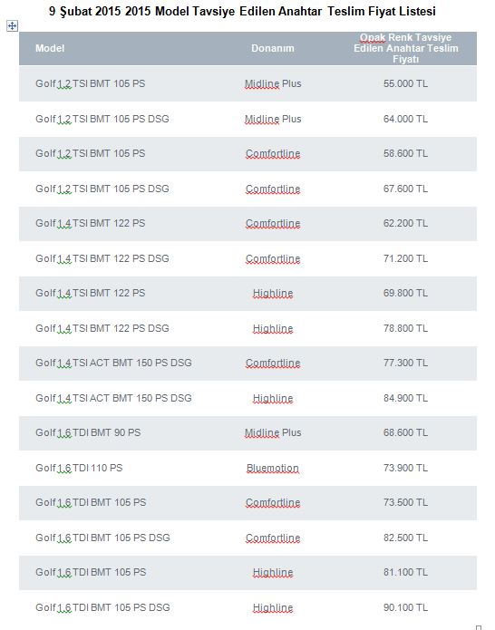Click the 55.000 TL price cell
The width and height of the screenshot is (495, 630).
[405, 83]
